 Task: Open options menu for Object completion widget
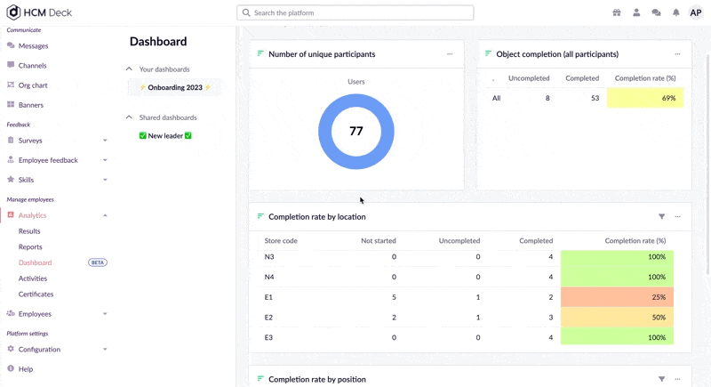(x=677, y=54)
